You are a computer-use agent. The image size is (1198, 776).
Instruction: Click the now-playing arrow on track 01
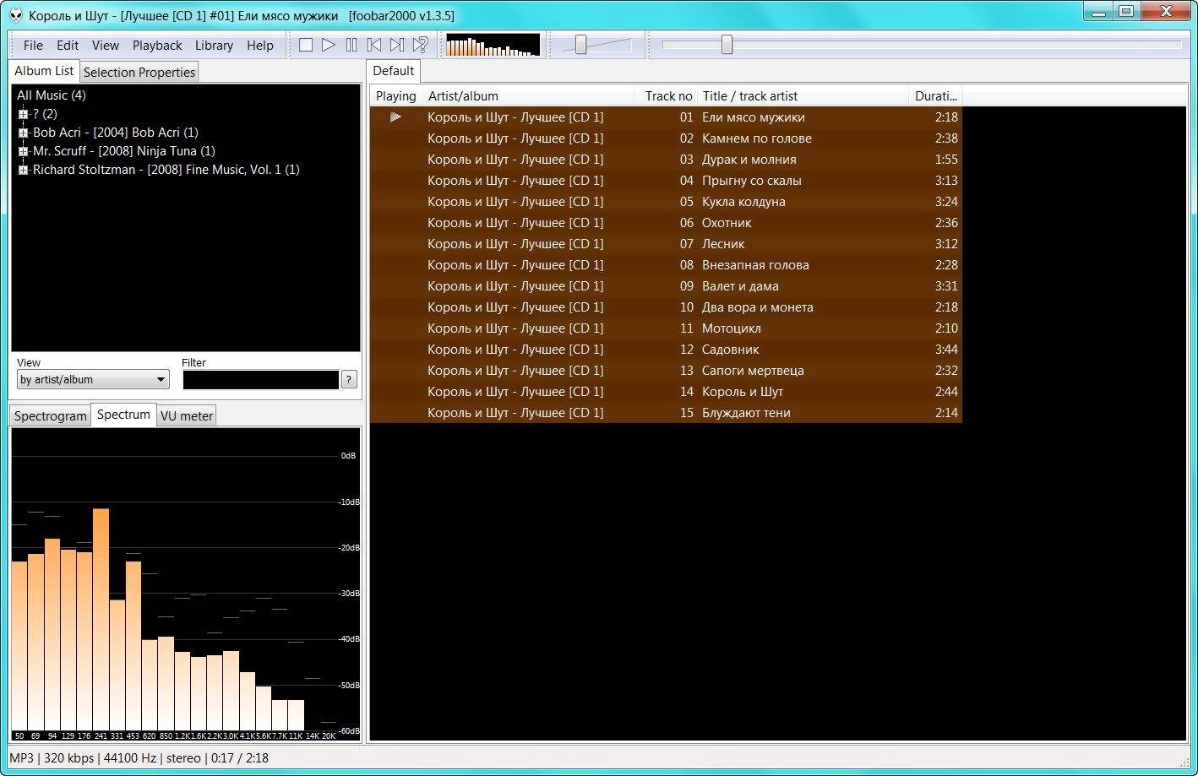(395, 117)
